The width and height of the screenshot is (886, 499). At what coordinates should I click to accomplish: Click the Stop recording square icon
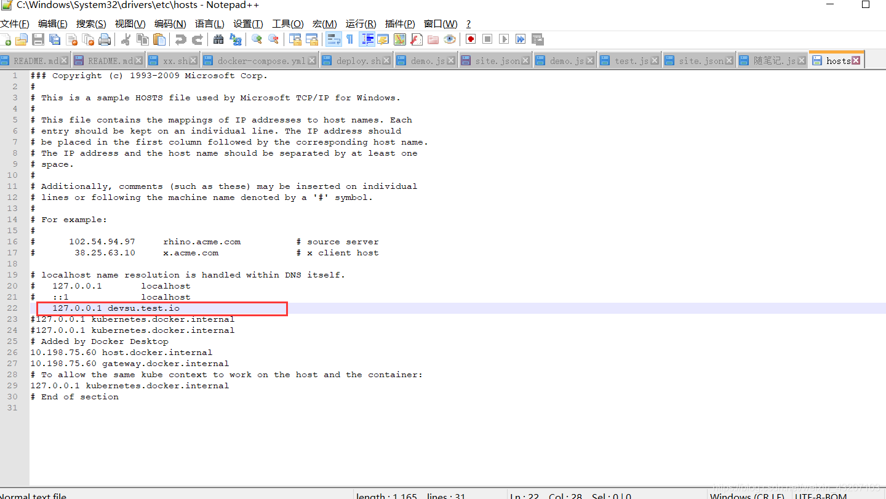487,39
